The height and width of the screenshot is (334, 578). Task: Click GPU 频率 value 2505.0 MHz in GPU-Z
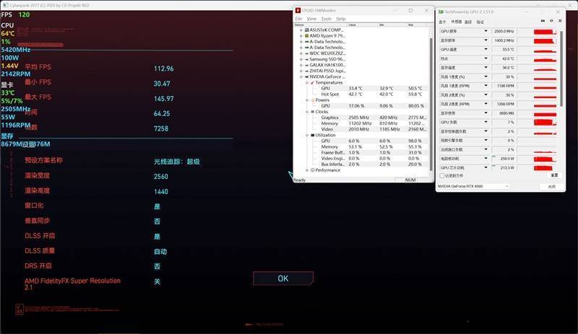pos(504,31)
